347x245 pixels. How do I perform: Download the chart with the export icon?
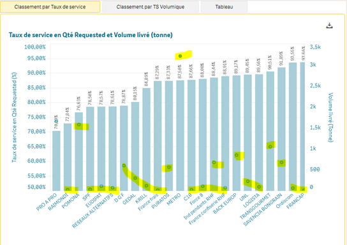[x=329, y=26]
